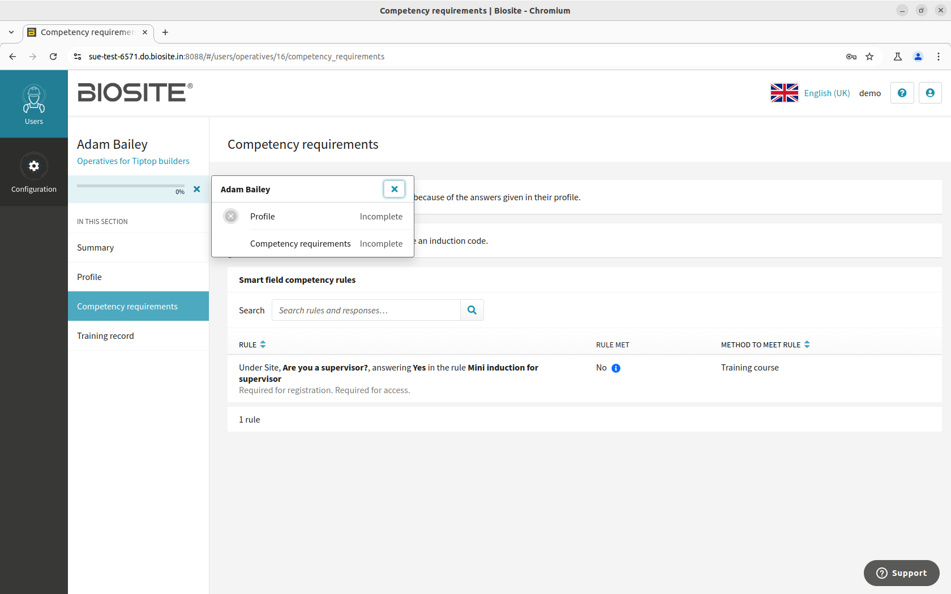Open the user account icon

pyautogui.click(x=929, y=93)
